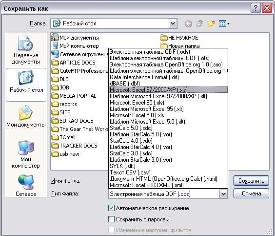Open Мои документы in places bar

pos(26,116)
